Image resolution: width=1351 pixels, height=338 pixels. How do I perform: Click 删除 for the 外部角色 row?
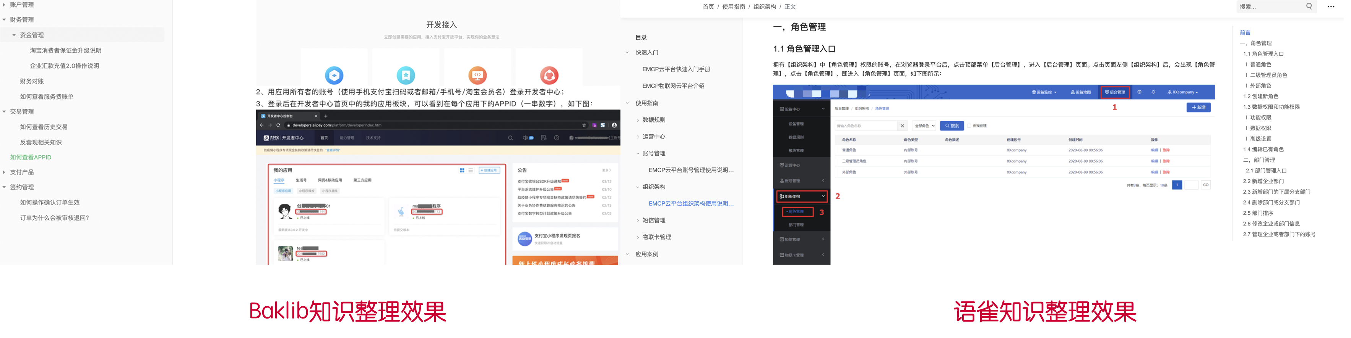1166,172
